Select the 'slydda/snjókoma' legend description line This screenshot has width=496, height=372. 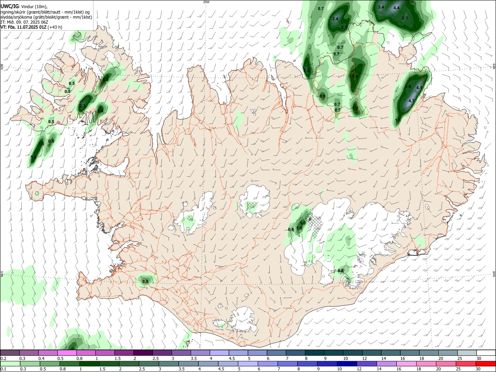[46, 17]
